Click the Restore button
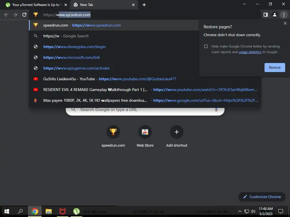The width and height of the screenshot is (290, 217). click(275, 68)
